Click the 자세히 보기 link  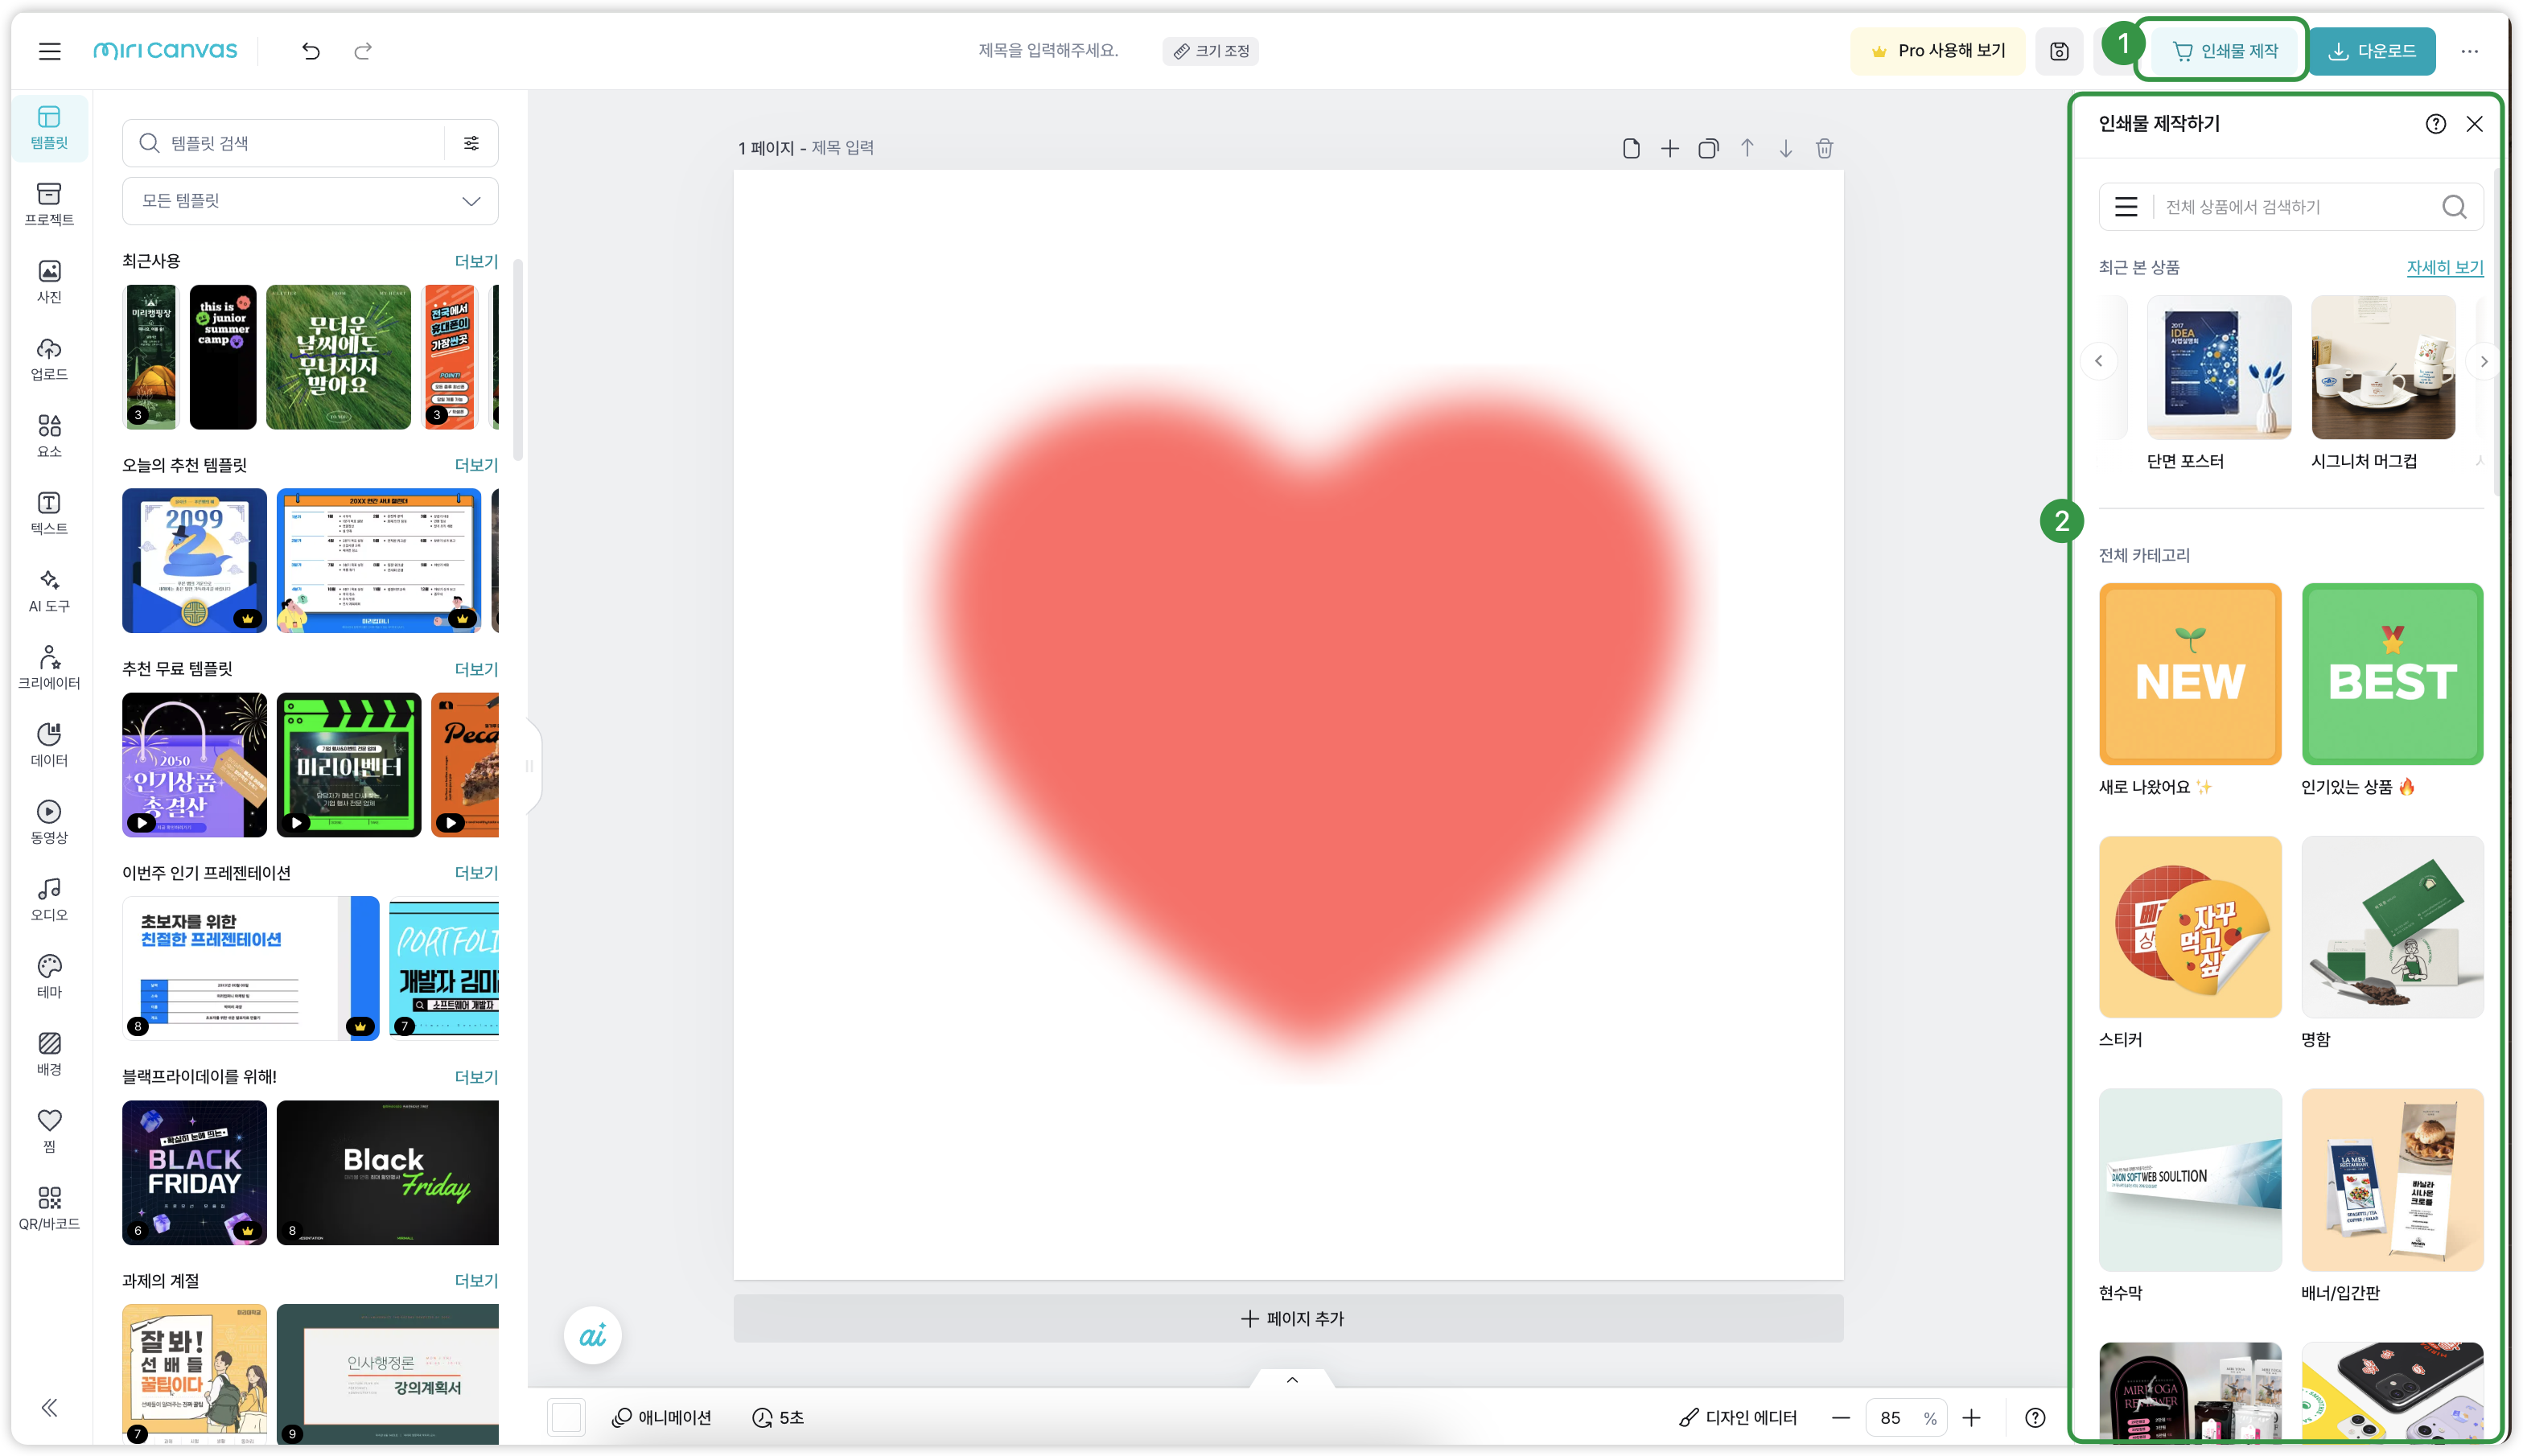pyautogui.click(x=2444, y=268)
